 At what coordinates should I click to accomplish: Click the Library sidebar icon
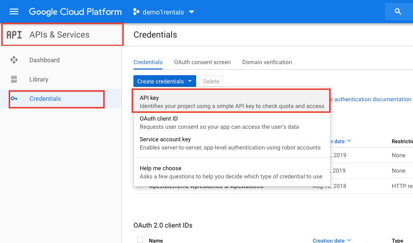[14, 79]
